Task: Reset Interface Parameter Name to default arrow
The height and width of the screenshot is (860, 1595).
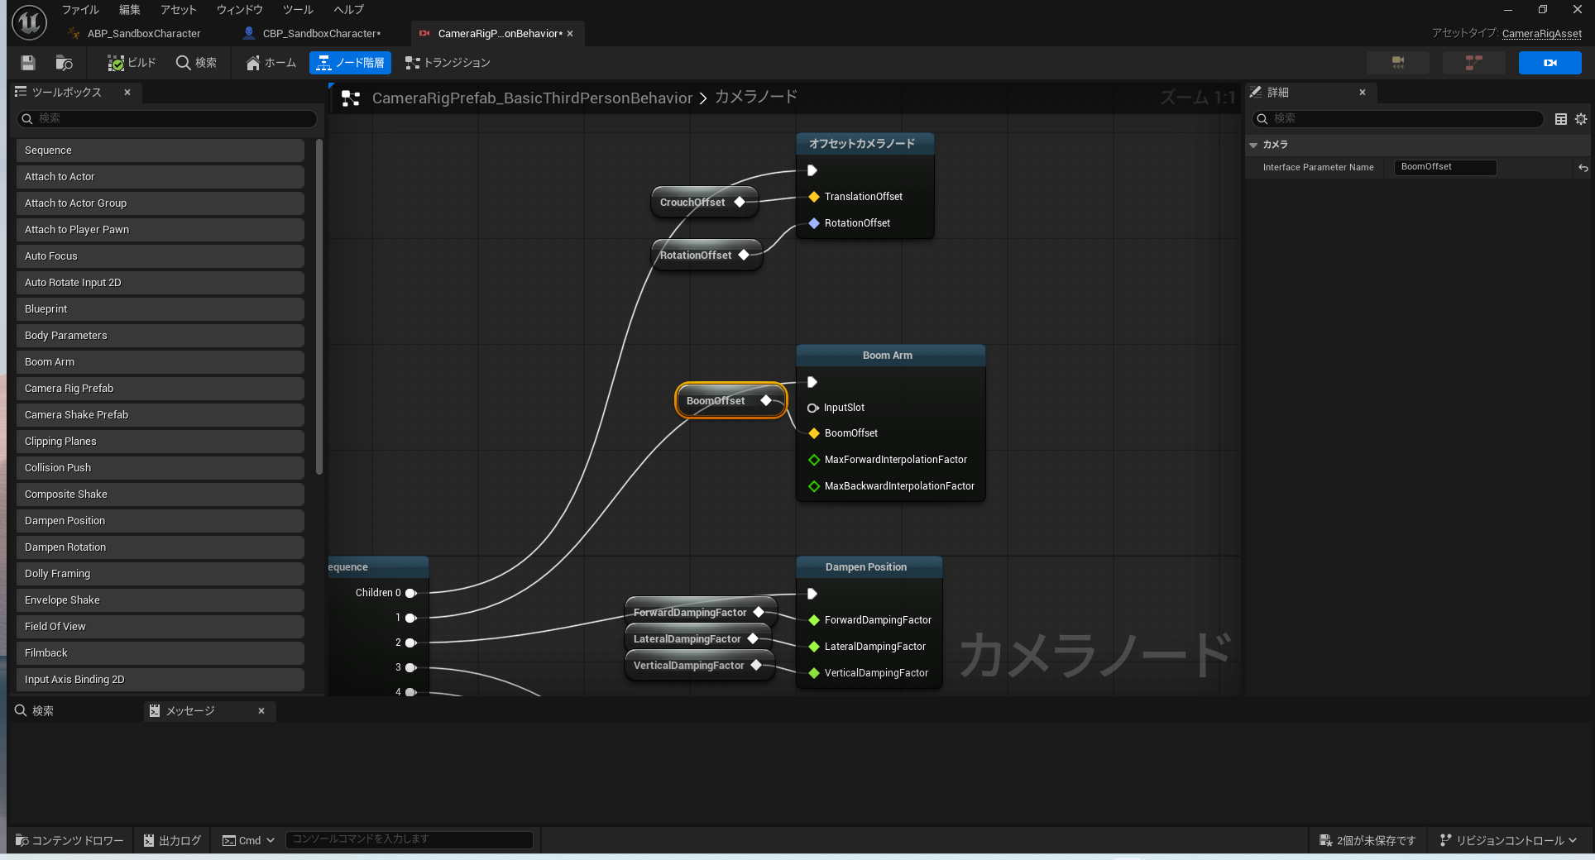Action: (1583, 168)
